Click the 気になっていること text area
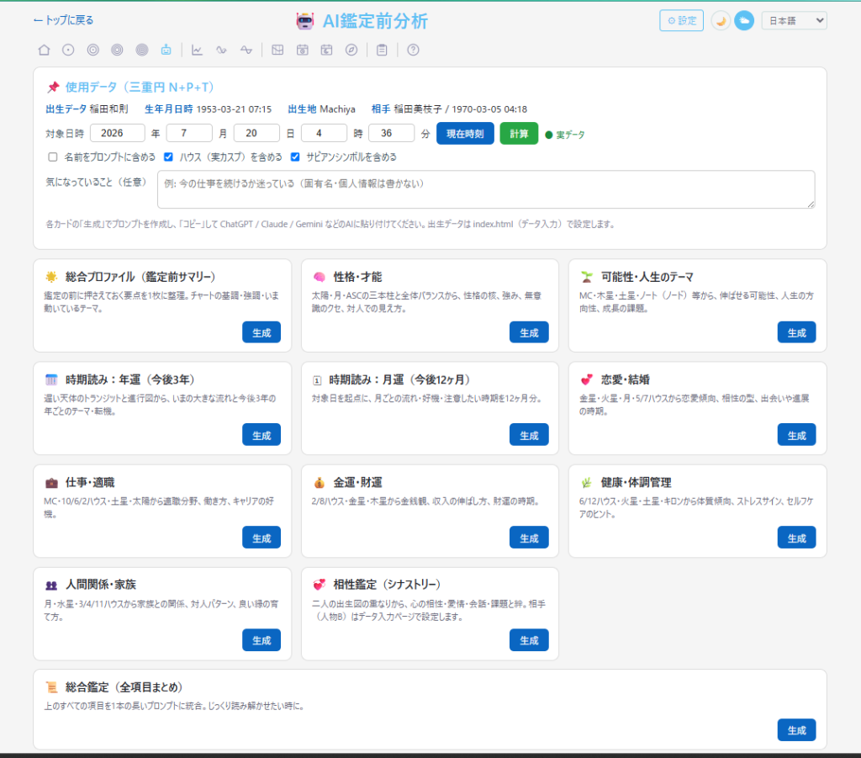 click(x=486, y=189)
